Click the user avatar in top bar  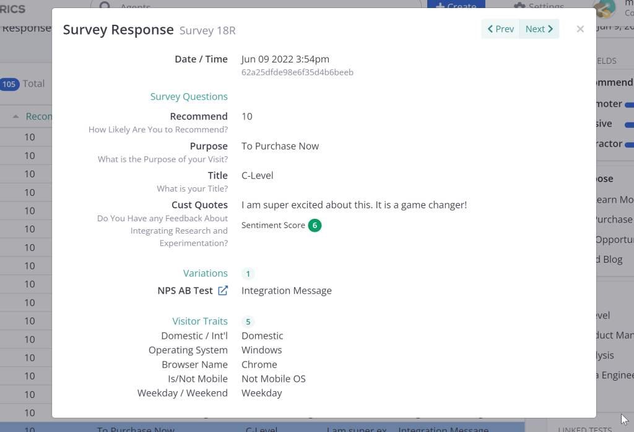(604, 9)
